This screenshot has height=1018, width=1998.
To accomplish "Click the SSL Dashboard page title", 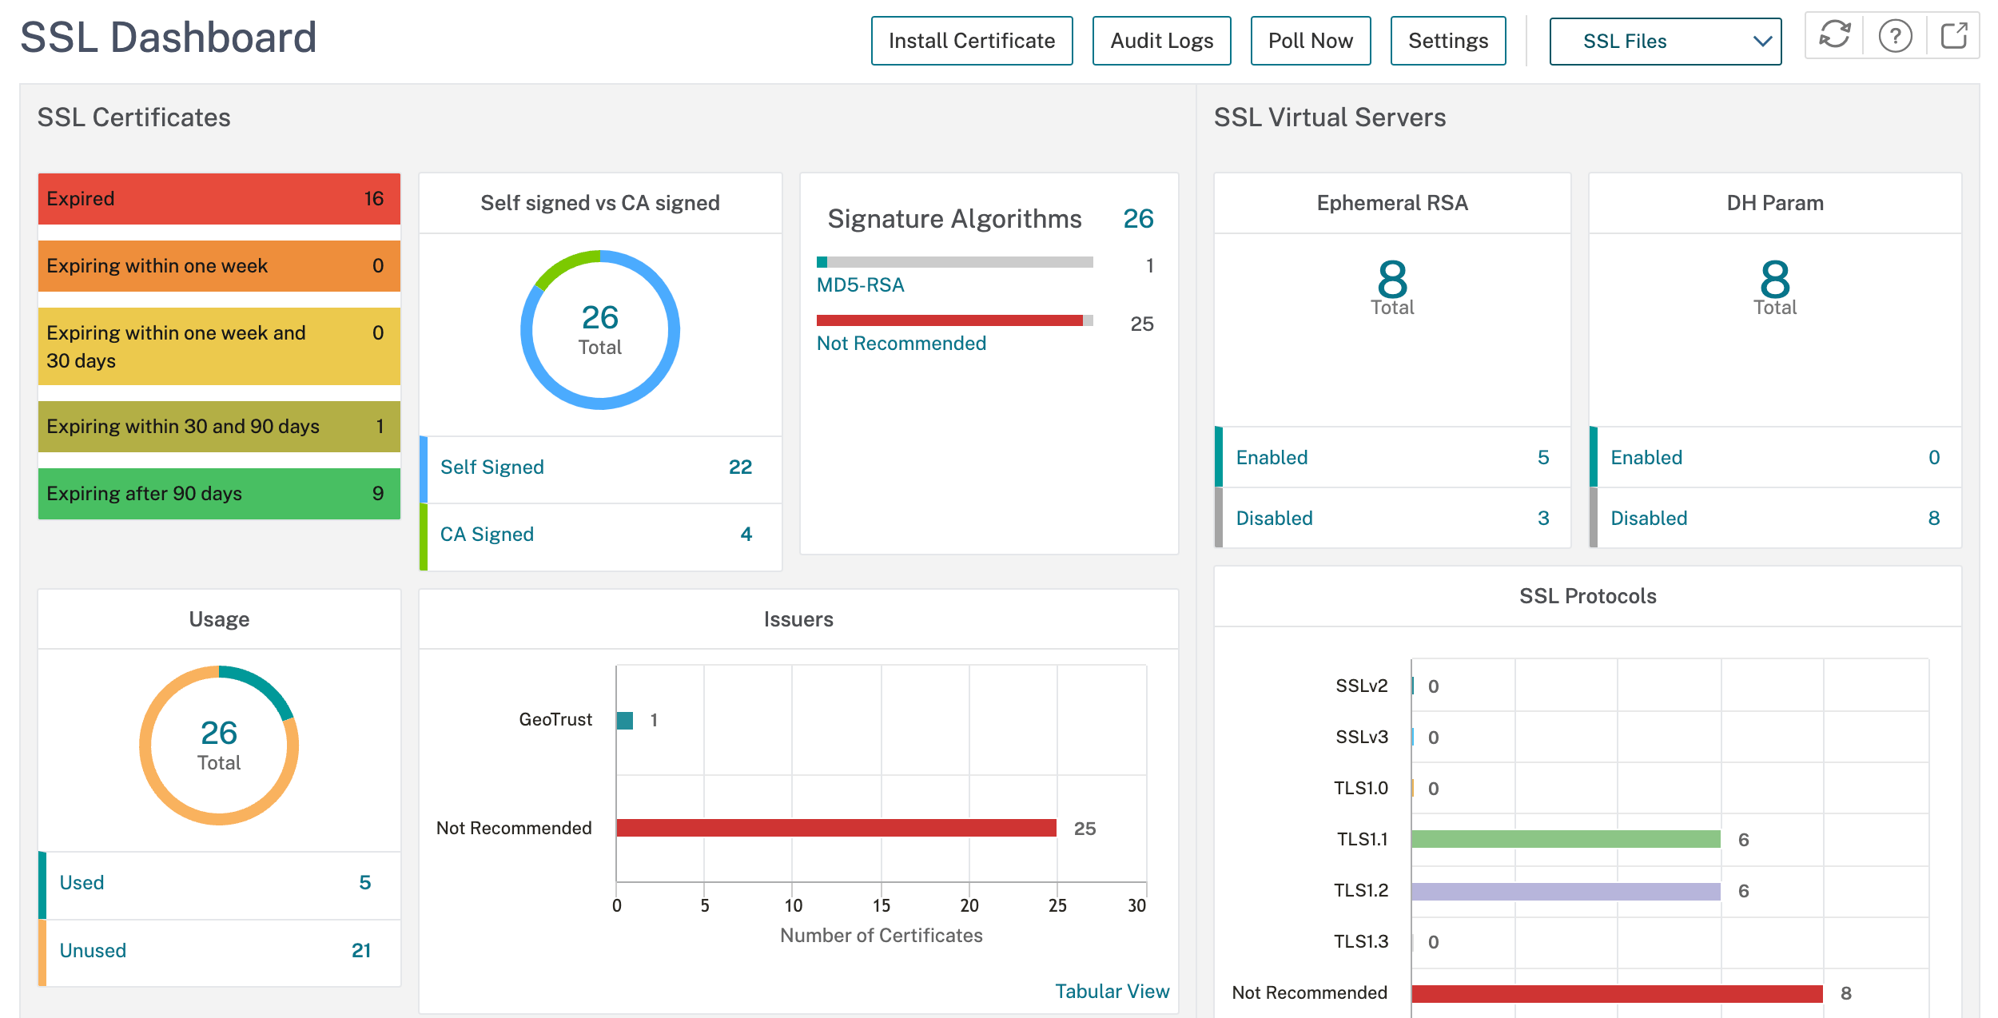I will (168, 38).
